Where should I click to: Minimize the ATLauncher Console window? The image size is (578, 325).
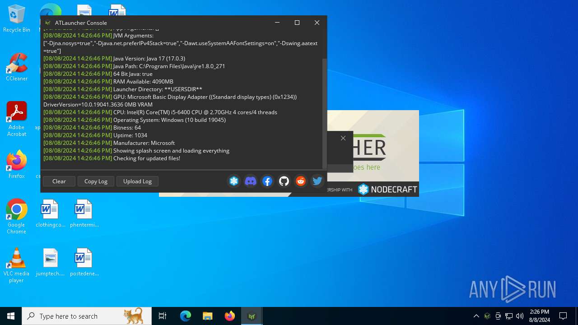[277, 23]
